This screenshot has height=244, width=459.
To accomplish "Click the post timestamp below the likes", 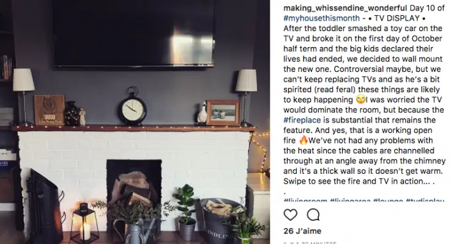I will [x=310, y=243].
